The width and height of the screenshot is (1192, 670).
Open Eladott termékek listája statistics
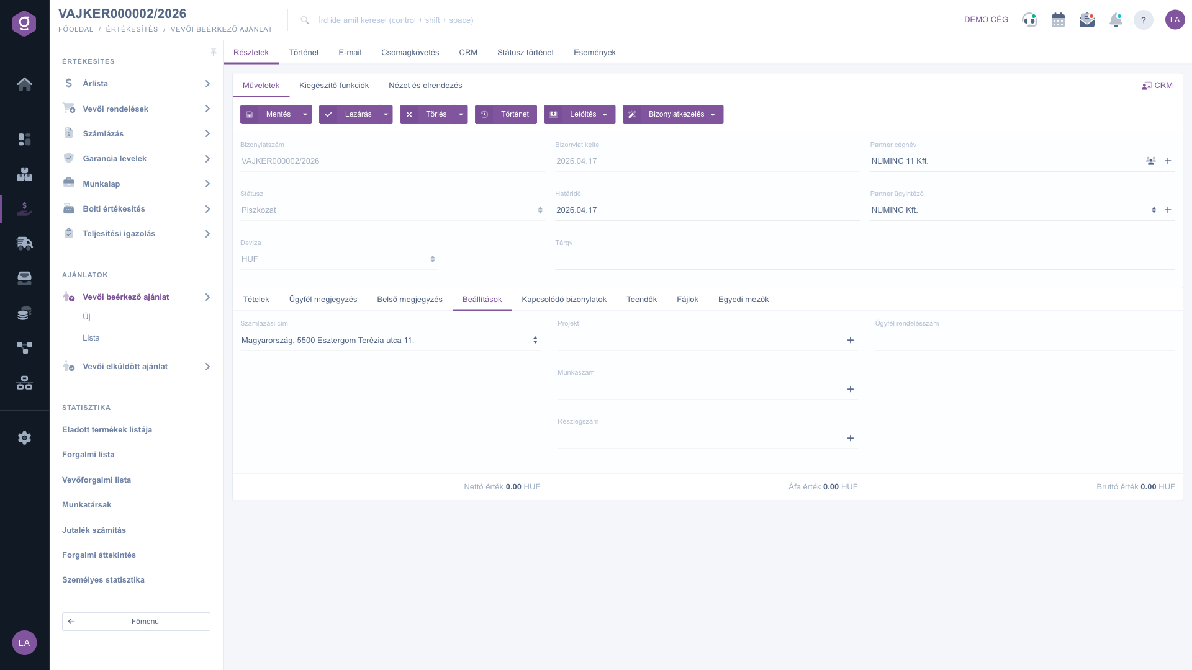click(x=107, y=430)
